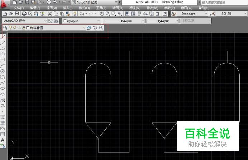Open the ByLayer linetype dropdown

124,21
